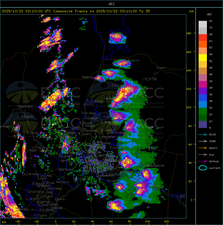Click the '-20' tick on the horizontal axis

pyautogui.click(x=36, y=222)
